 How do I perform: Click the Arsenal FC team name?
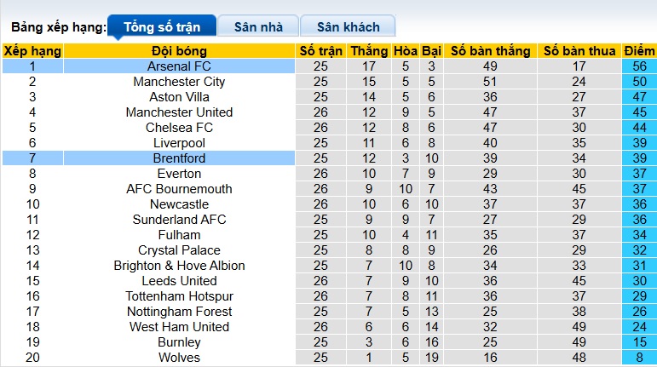pos(179,66)
